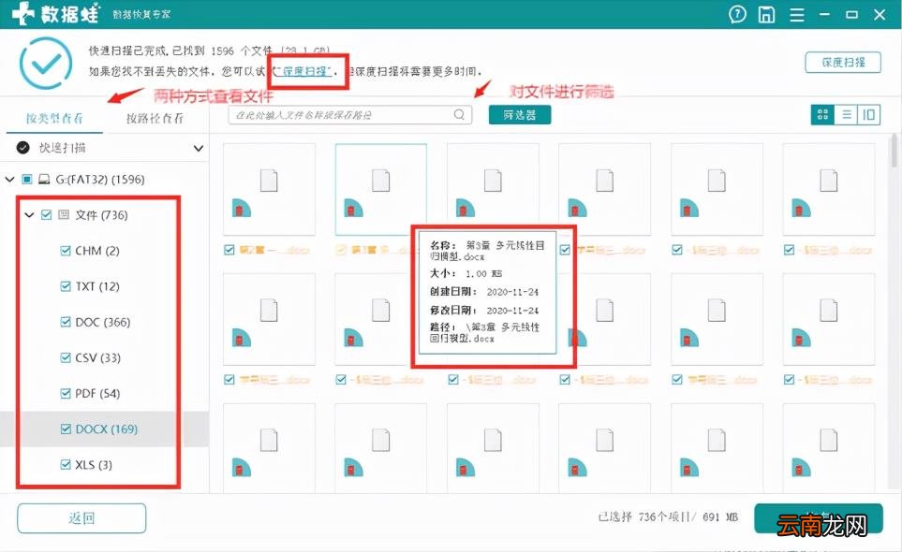Viewport: 902px width, 552px height.
Task: Toggle the G:(FAT32) drive checkbox
Action: [x=27, y=180]
